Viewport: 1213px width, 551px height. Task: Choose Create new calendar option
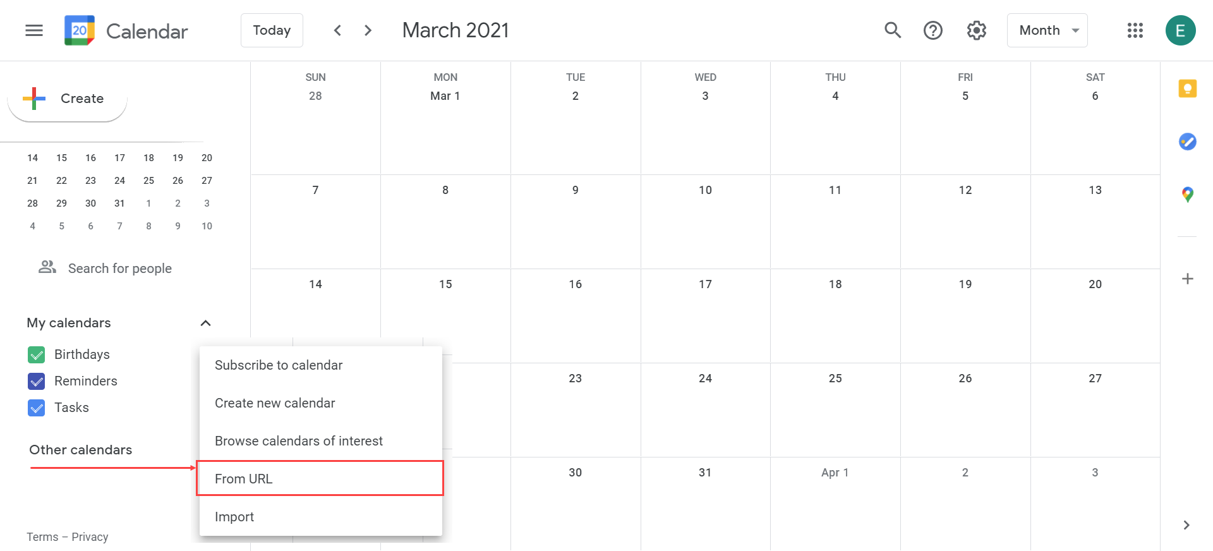[275, 403]
